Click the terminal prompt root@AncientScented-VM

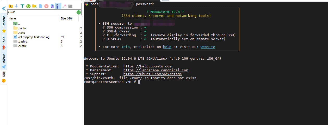[x=110, y=82]
